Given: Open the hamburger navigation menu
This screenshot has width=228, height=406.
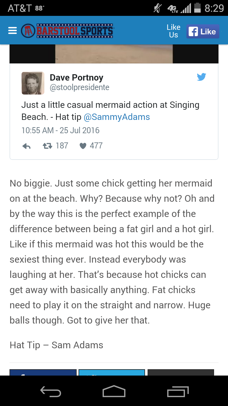Looking at the screenshot, I should (x=12, y=30).
